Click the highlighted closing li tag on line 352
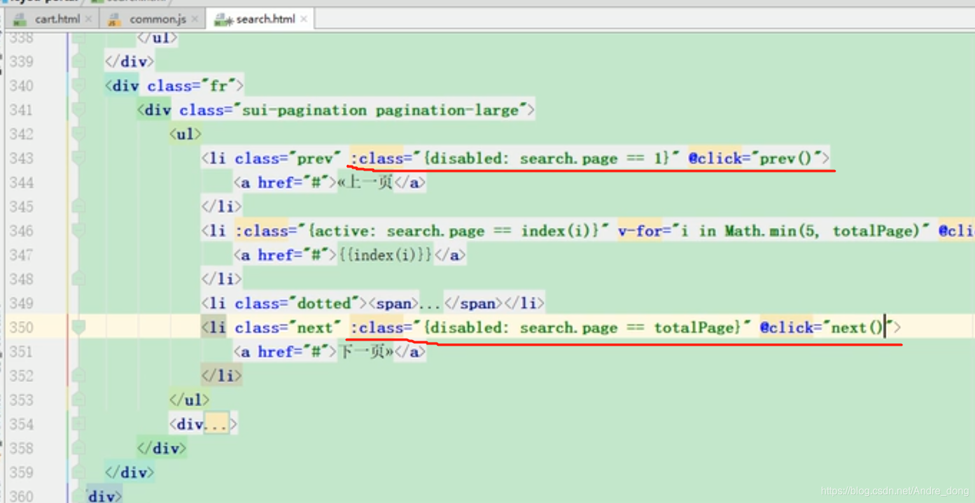The image size is (975, 503). pos(221,376)
